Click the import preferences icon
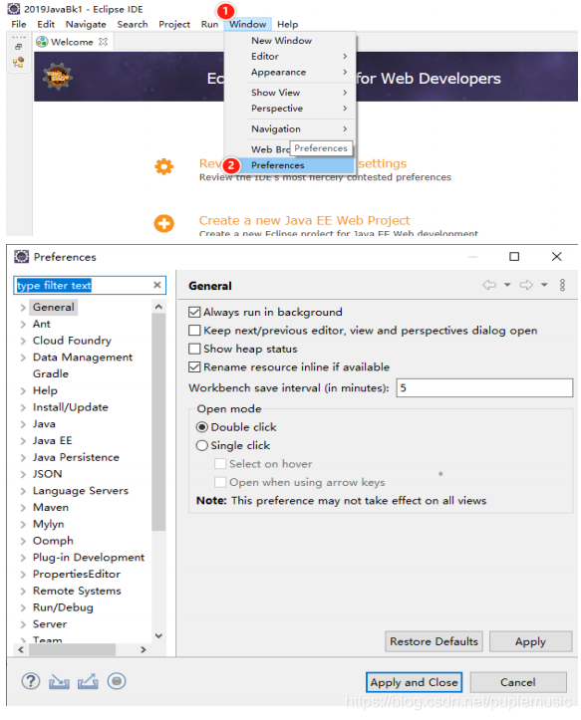The height and width of the screenshot is (720, 581). (x=59, y=682)
